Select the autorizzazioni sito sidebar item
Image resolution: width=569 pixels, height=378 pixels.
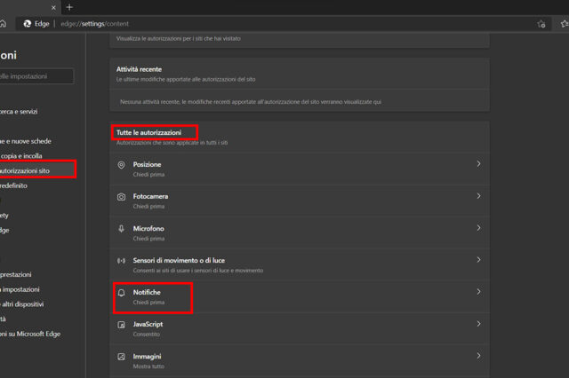[x=36, y=169]
